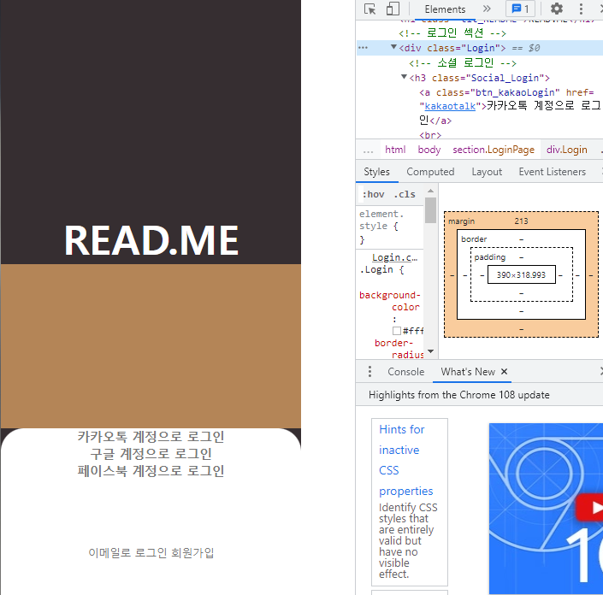Click 카카오톡 계정으로 로그인 link

151,437
